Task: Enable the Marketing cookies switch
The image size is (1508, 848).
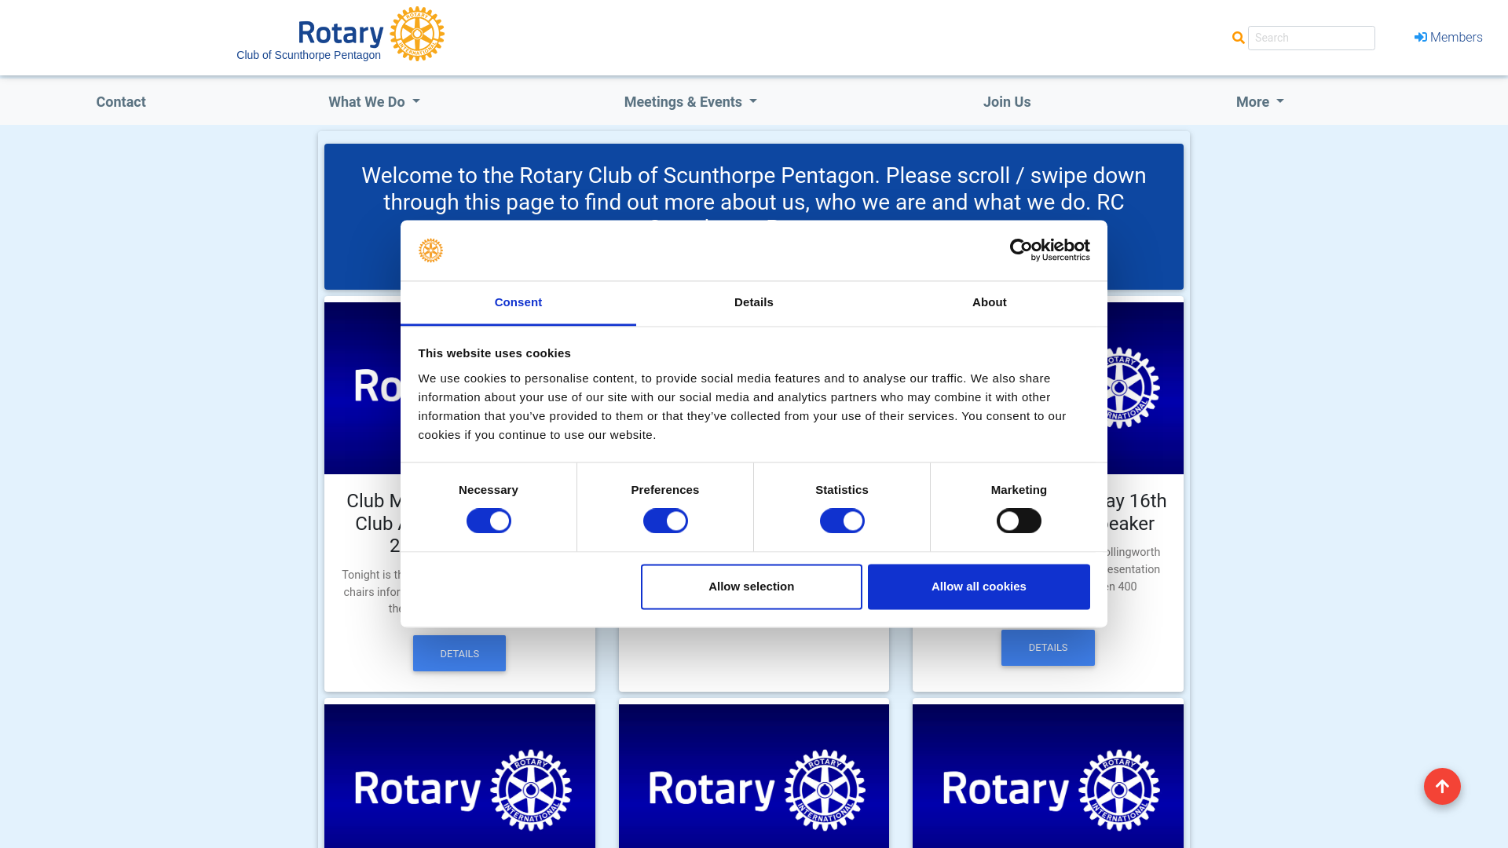Action: point(1019,521)
